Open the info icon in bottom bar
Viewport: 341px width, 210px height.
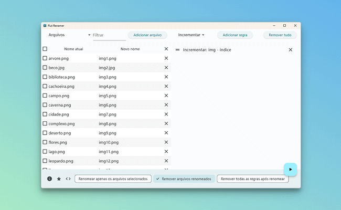point(50,178)
